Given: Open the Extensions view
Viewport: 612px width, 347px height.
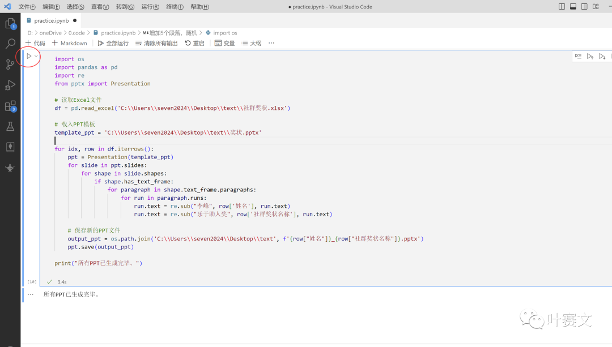Looking at the screenshot, I should point(10,106).
